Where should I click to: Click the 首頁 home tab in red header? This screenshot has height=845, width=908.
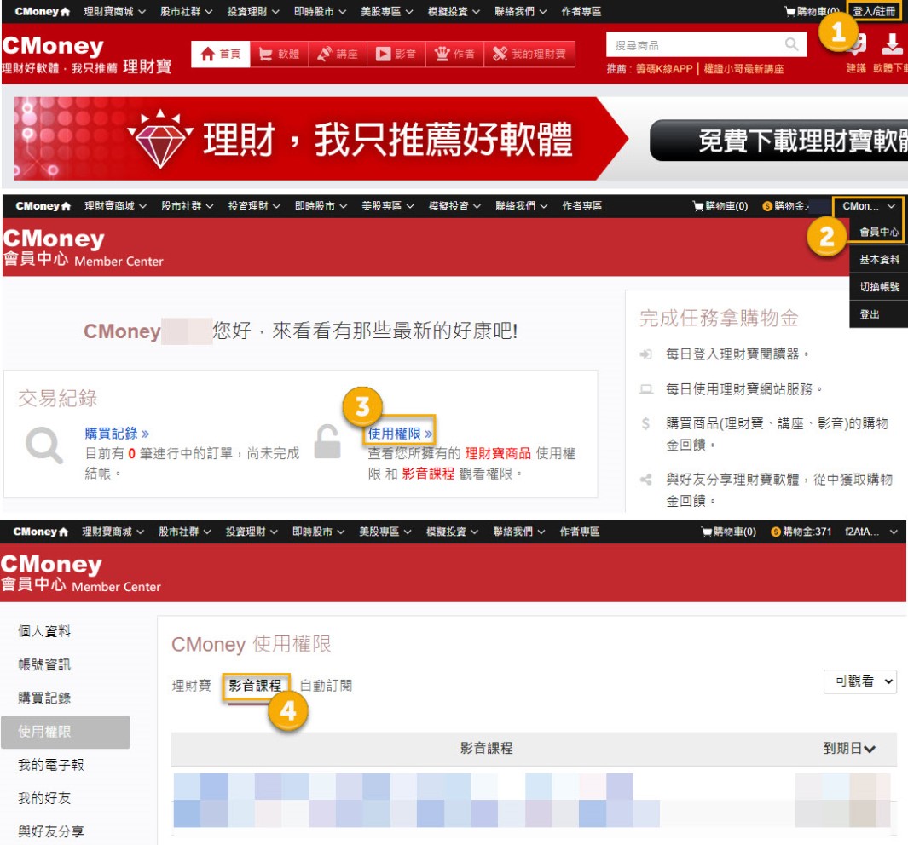pyautogui.click(x=221, y=55)
